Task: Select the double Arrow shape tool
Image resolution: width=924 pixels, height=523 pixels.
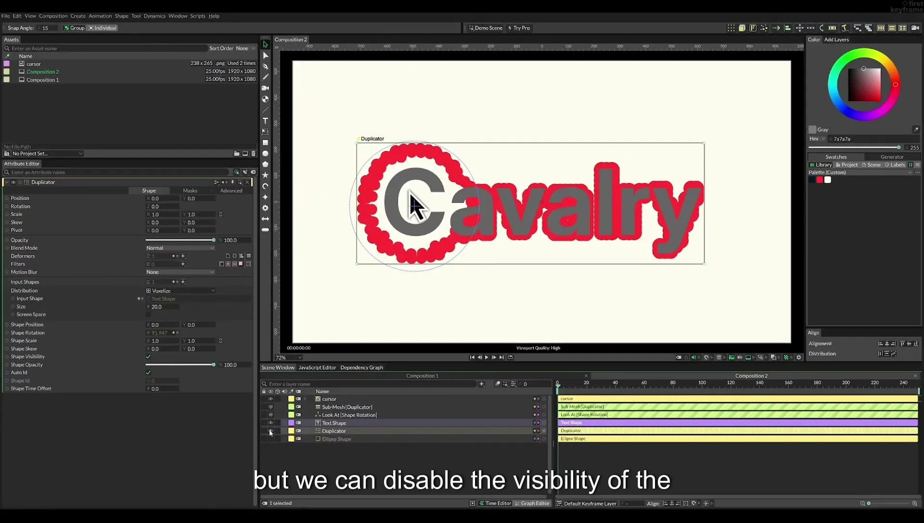Action: pos(265,219)
